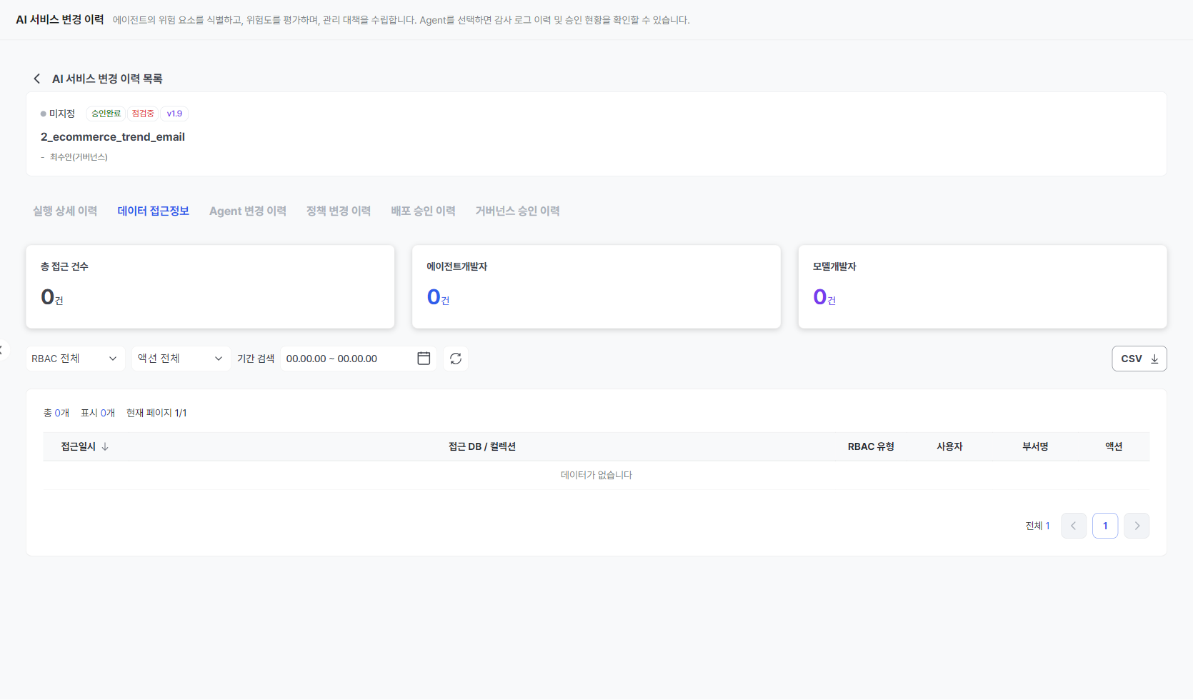Screen dimensions: 1193x700
Task: Sort by 접근일시 arrow icon
Action: coord(105,446)
